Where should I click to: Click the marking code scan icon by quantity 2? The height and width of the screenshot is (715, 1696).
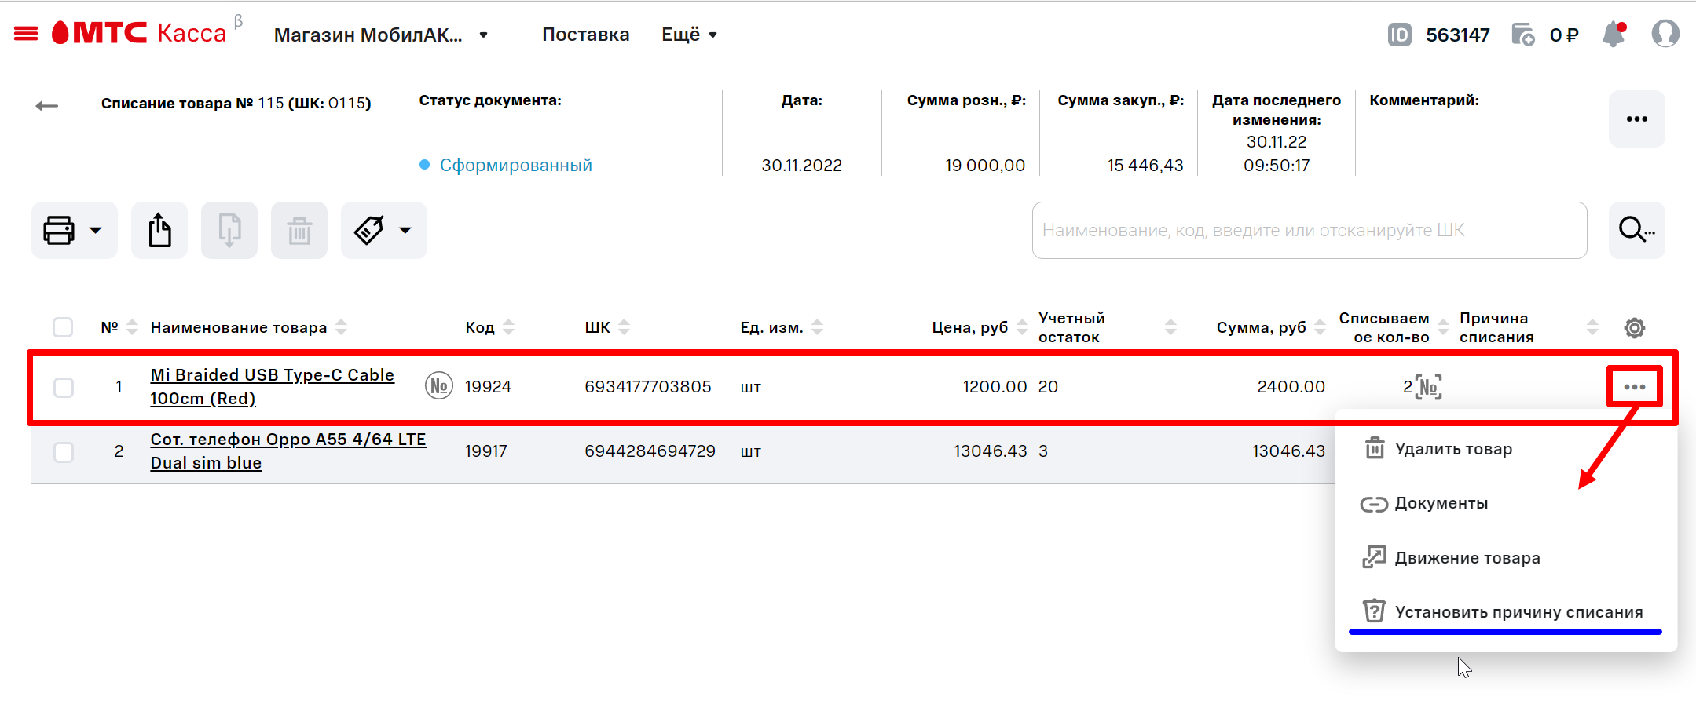(1429, 387)
